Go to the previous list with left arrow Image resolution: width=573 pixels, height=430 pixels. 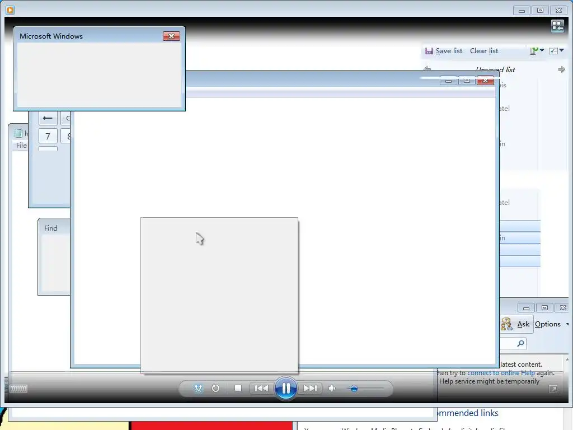(427, 69)
